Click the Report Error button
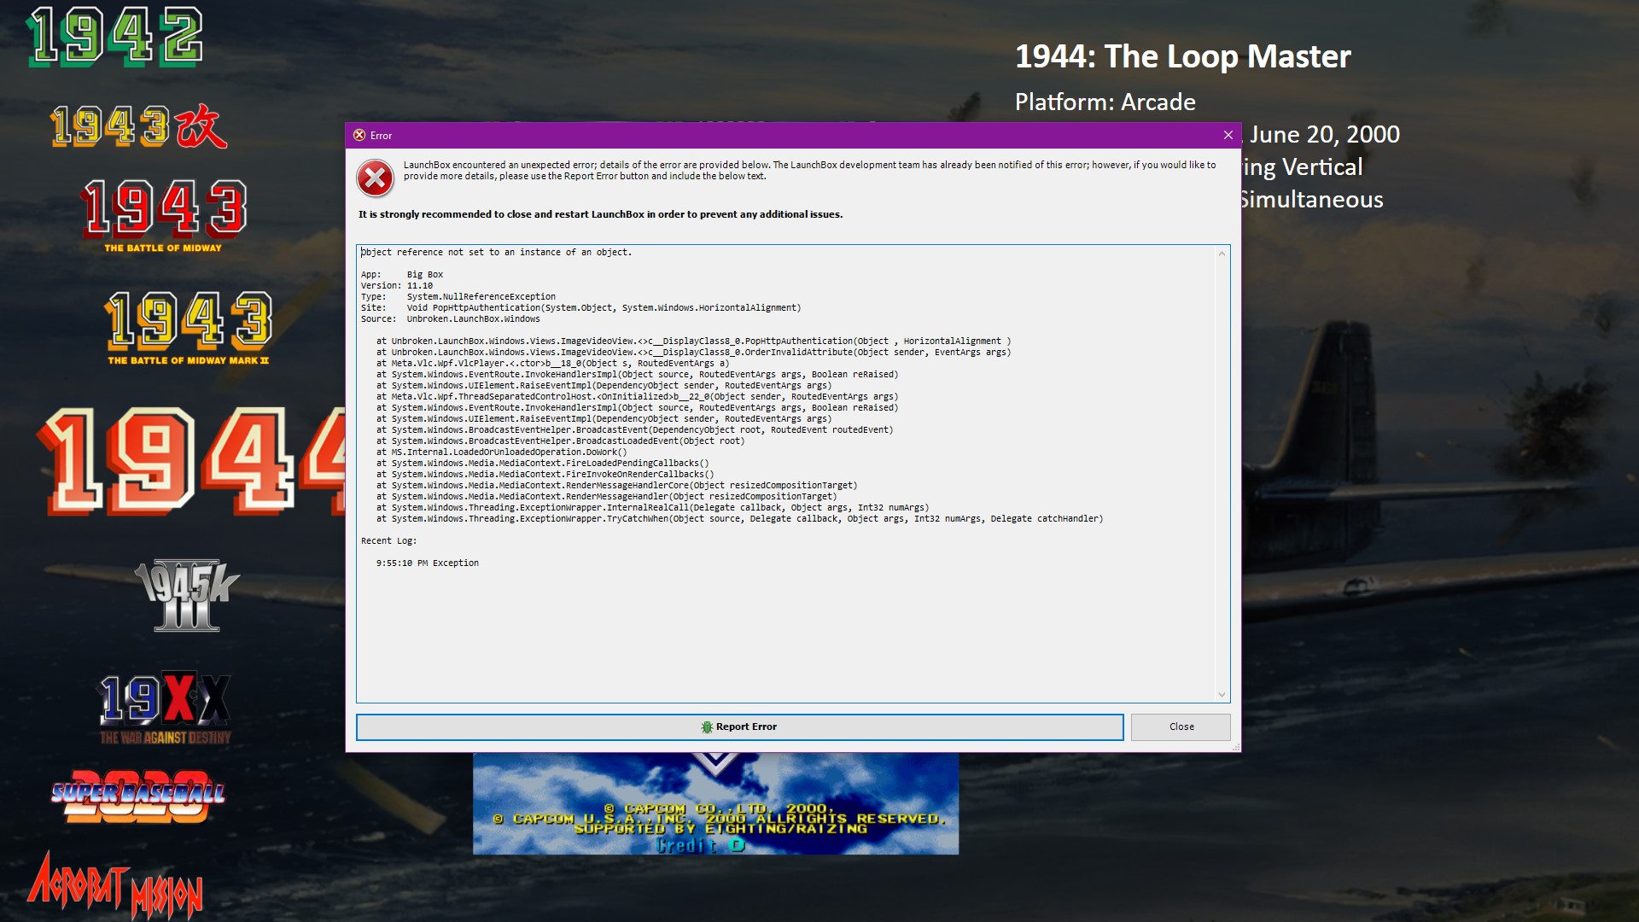1639x922 pixels. (739, 727)
